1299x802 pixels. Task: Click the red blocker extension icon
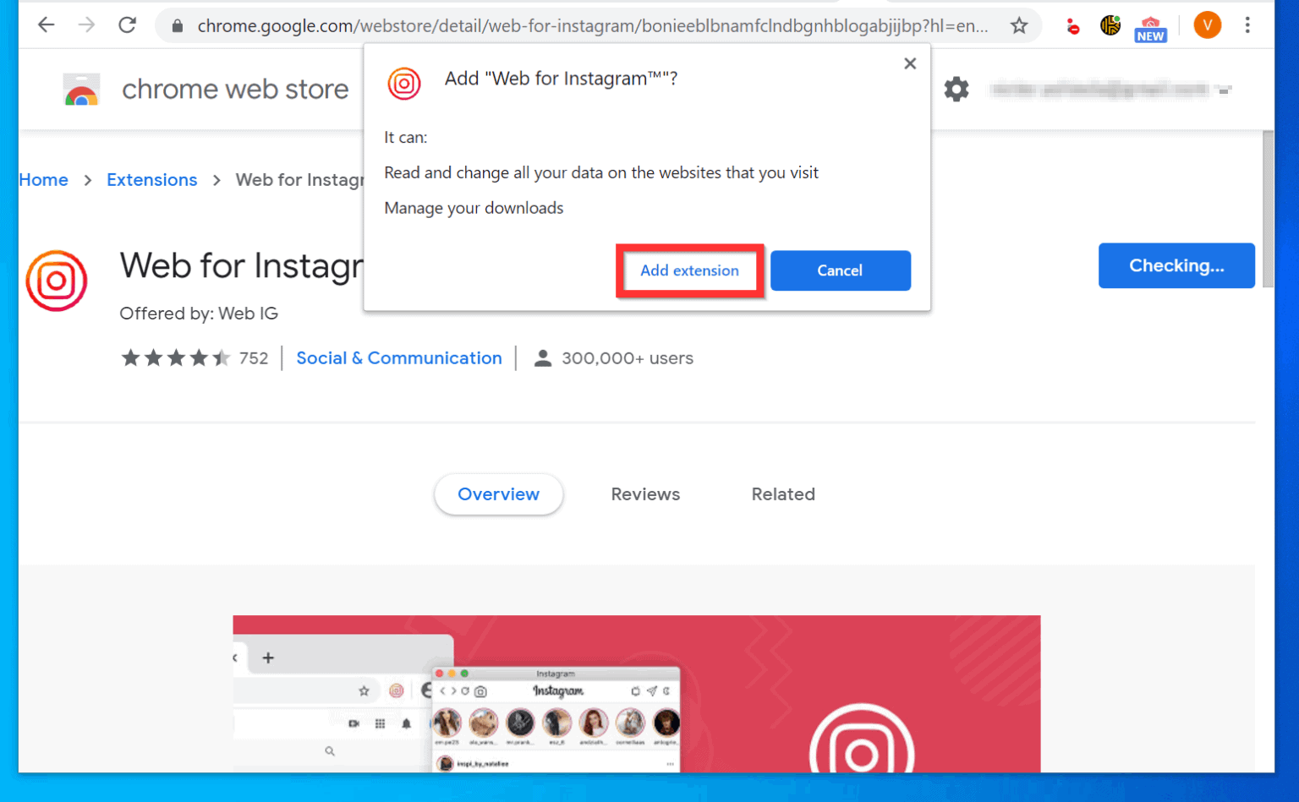[x=1072, y=25]
